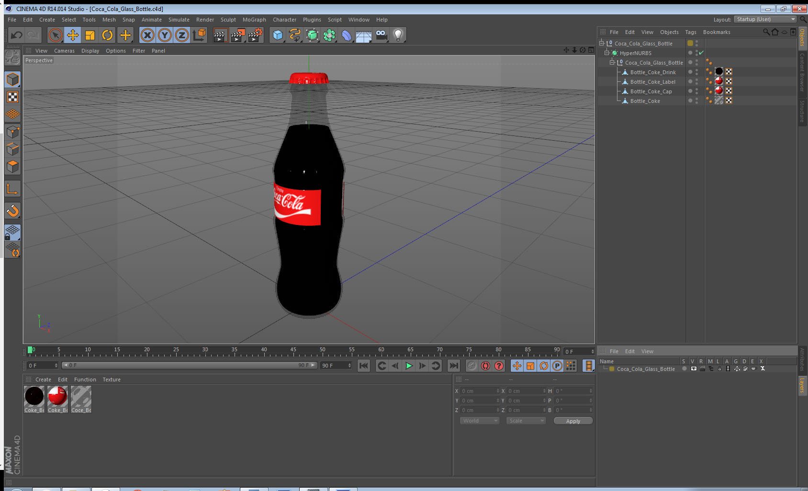
Task: Toggle X axis lock
Action: (147, 35)
